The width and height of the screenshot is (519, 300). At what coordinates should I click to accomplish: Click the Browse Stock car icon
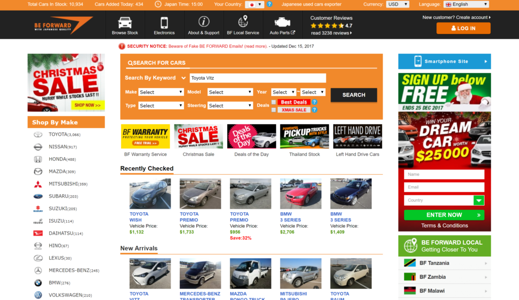[x=125, y=22]
